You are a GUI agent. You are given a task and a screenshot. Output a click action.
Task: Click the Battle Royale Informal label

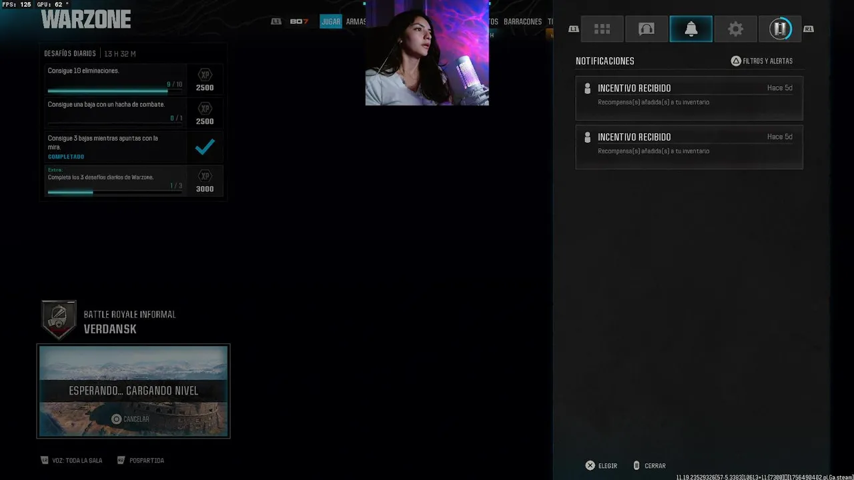(129, 315)
